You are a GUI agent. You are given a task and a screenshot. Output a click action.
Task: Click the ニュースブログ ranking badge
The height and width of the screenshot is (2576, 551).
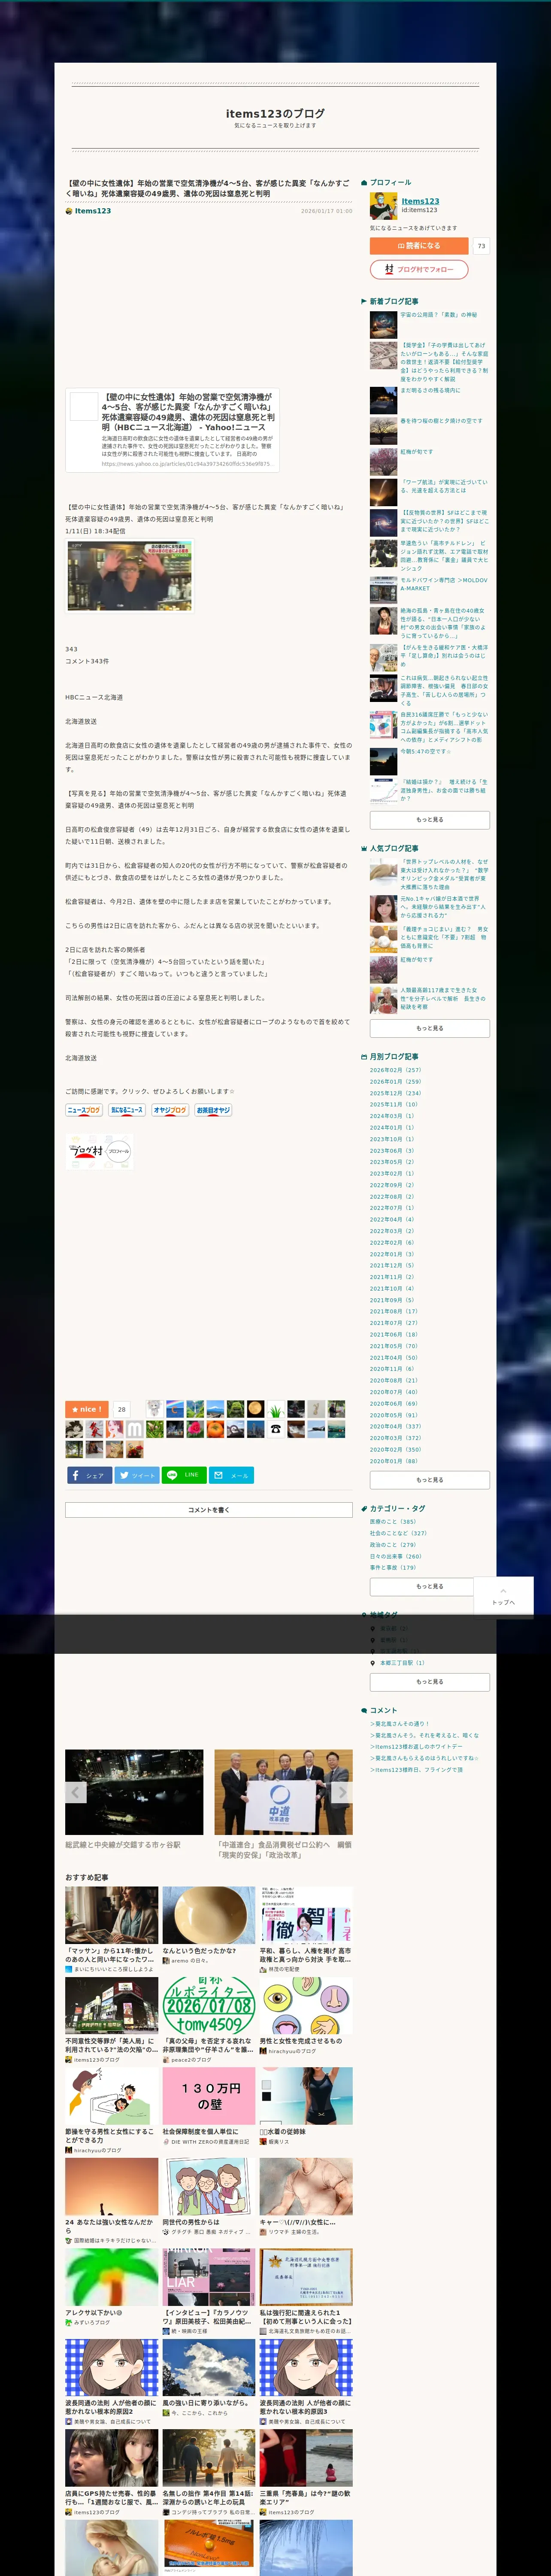84,1110
